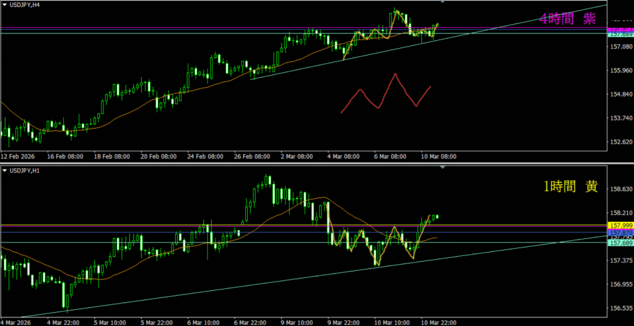Viewport: 634px width, 326px height.
Task: Click the arrow icon beside USDJPY,H4 title
Action: point(4,5)
